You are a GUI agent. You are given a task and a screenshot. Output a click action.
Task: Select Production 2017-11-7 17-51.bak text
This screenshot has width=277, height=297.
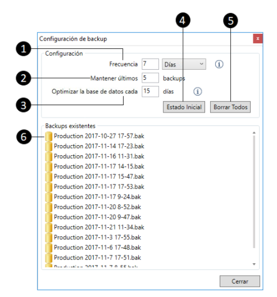pyautogui.click(x=97, y=258)
